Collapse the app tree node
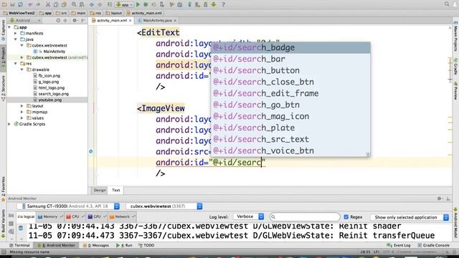The image size is (459, 258). click(9, 27)
